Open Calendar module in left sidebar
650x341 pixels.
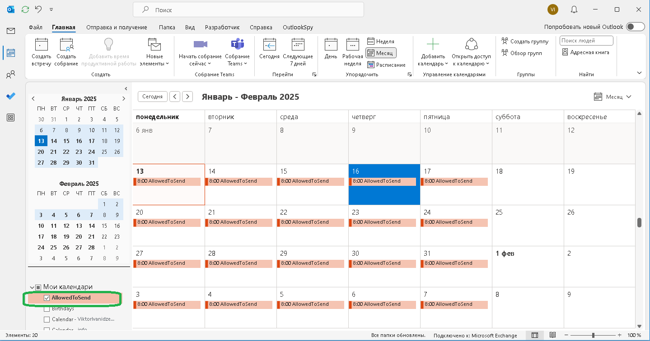pos(11,53)
